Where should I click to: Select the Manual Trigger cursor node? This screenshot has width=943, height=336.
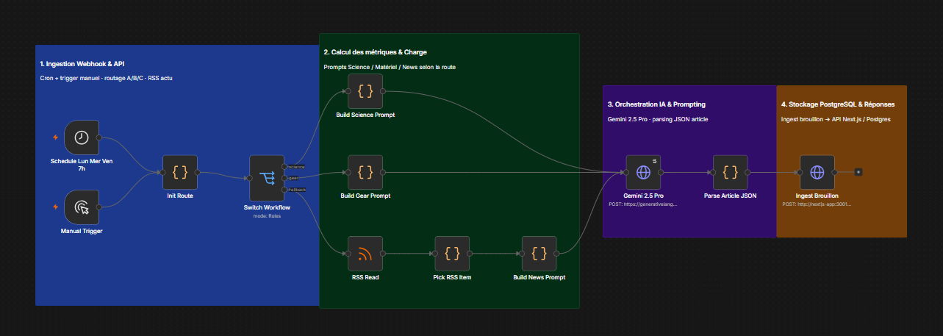click(82, 208)
